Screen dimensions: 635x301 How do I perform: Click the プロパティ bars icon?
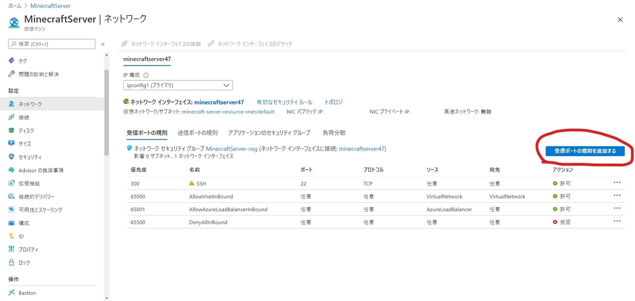coord(12,249)
